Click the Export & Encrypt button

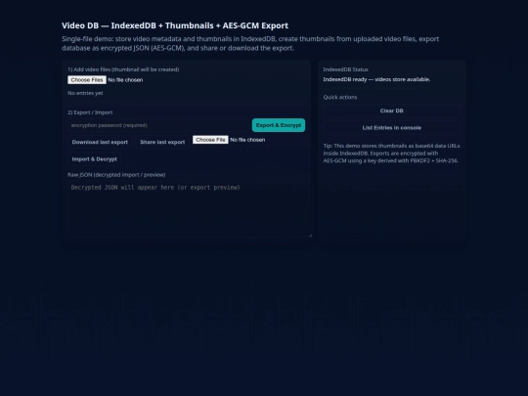pyautogui.click(x=279, y=125)
